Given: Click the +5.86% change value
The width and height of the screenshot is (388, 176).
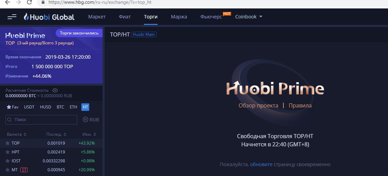Looking at the screenshot, I should tap(88, 152).
